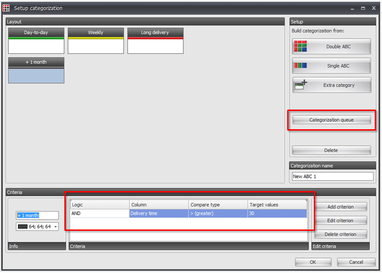Select the Delivery time criterion row
This screenshot has height=273, width=382.
point(189,213)
